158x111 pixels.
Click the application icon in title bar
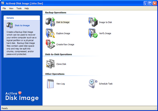click(3, 3)
